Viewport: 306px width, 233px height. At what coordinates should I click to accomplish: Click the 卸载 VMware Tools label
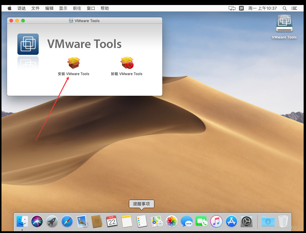(127, 74)
